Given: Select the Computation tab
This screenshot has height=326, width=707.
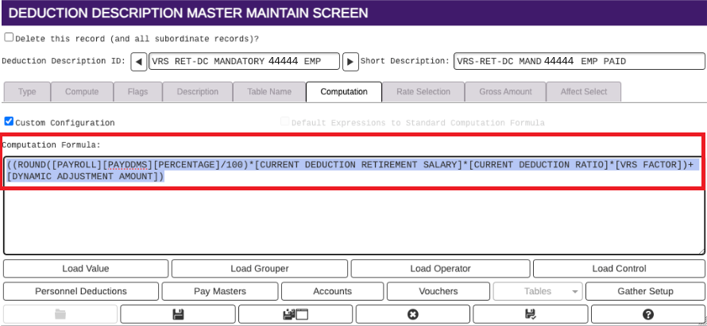Looking at the screenshot, I should point(344,92).
